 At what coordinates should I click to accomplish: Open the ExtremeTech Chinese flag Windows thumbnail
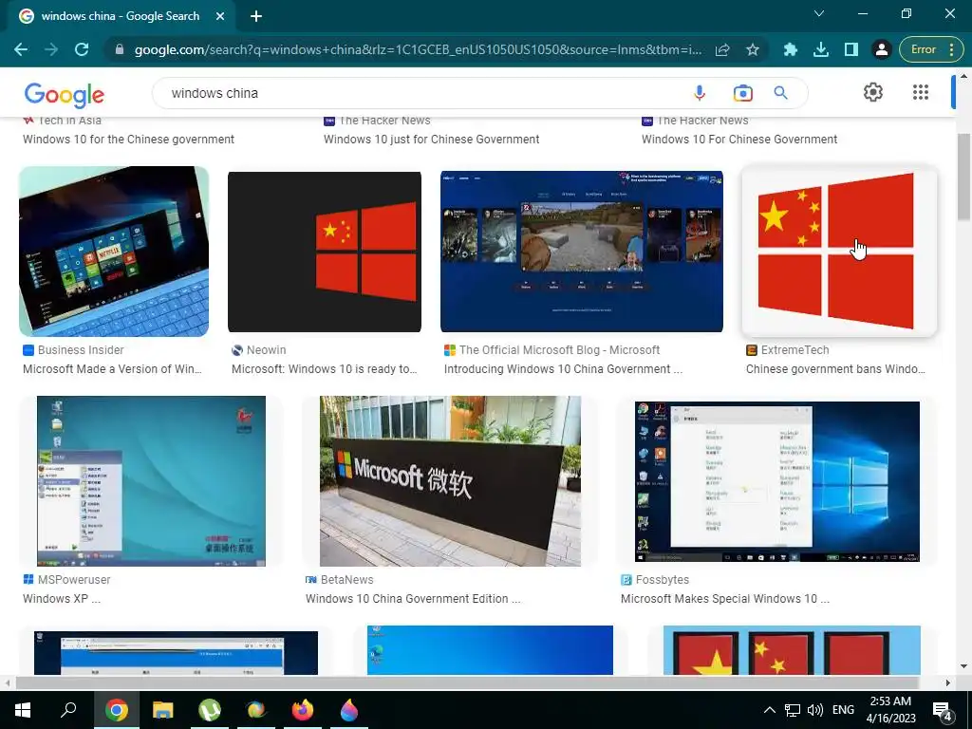tap(839, 251)
